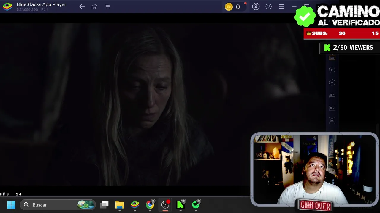Open the Kick app on the taskbar

tap(181, 204)
